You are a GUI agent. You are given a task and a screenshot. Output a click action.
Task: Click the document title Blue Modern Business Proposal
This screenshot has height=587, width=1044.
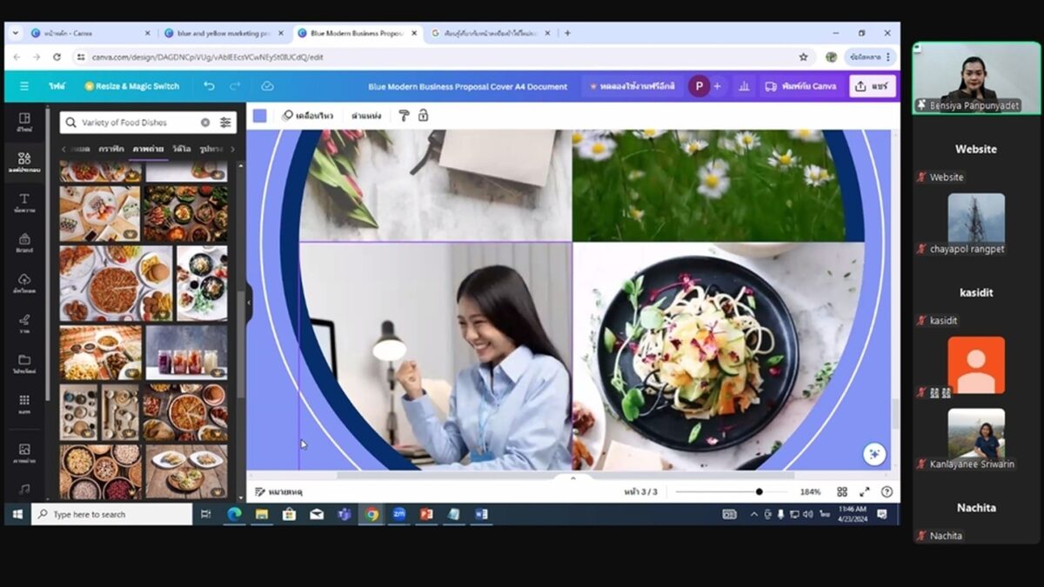467,86
